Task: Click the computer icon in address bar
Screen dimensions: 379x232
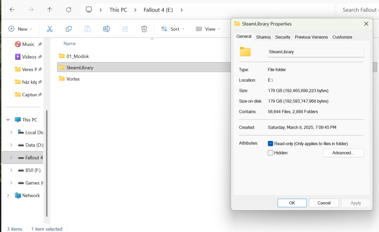Action: click(89, 9)
